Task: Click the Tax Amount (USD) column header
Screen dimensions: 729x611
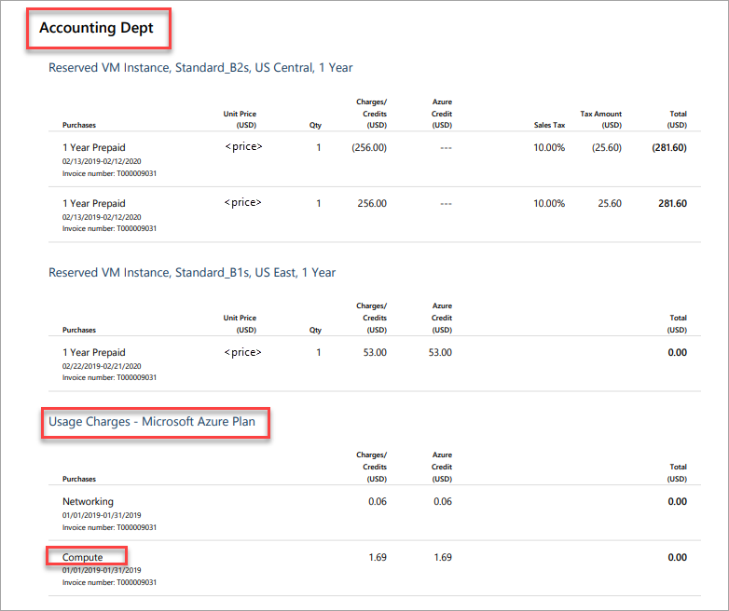Action: pos(601,119)
